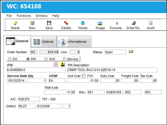Image resolution: width=167 pixels, height=125 pixels.
Task: Click the G/L field showing ASERVICE
Action: click(x=115, y=92)
